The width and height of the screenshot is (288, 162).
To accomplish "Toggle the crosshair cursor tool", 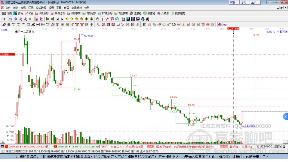I will [102, 19].
